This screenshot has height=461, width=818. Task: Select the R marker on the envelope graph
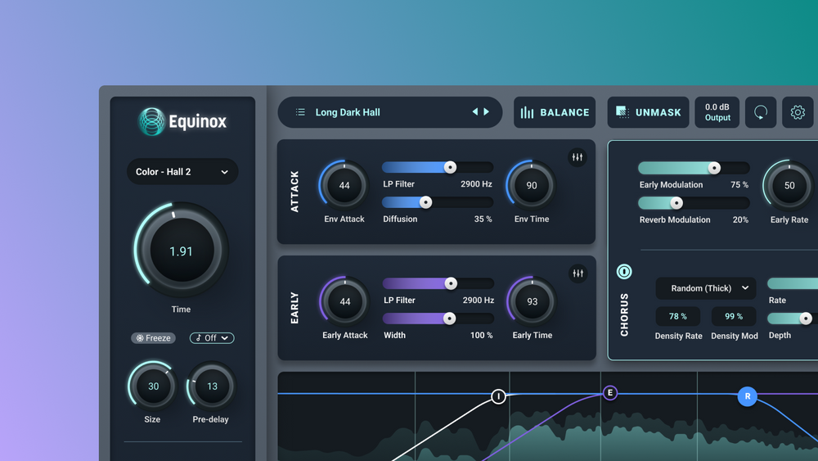tap(748, 396)
